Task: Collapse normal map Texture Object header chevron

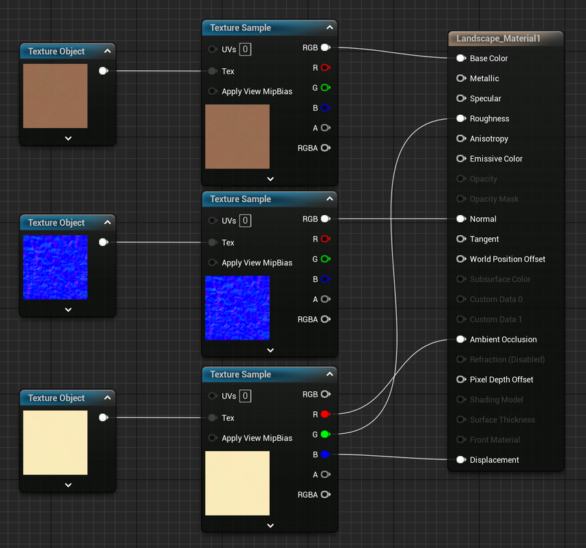Action: click(107, 222)
